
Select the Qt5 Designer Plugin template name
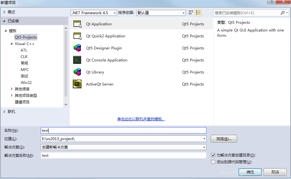[x=104, y=48]
